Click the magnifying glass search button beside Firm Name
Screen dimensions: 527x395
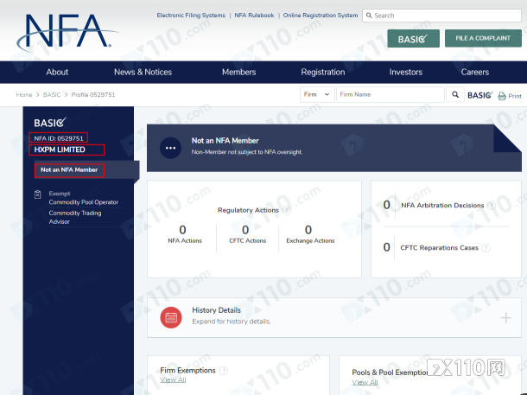[455, 95]
